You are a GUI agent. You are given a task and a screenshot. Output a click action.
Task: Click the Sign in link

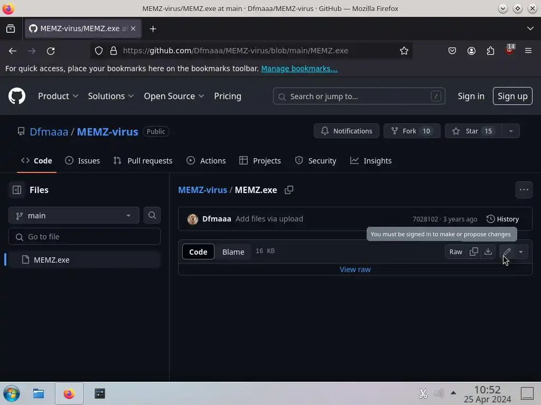click(x=471, y=96)
